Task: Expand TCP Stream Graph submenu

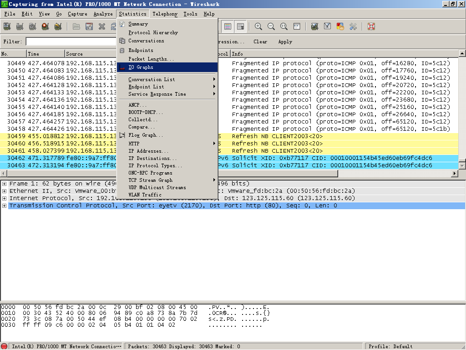Action: click(167, 180)
